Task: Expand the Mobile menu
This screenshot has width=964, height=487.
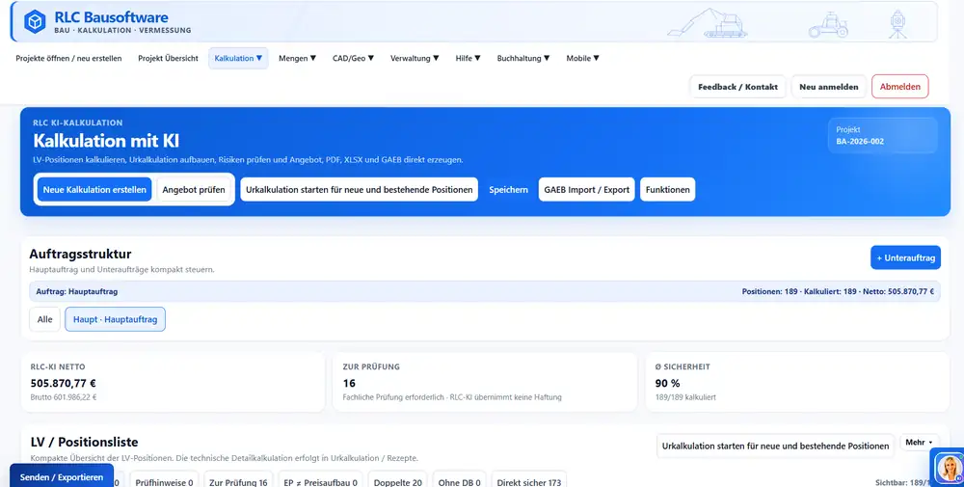Action: (582, 59)
